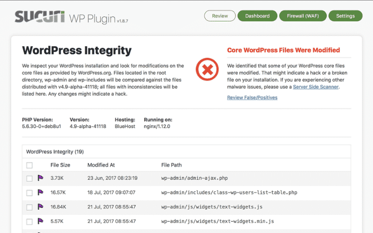Click the flag icon for class-wp-users-list-table.php

pyautogui.click(x=41, y=192)
